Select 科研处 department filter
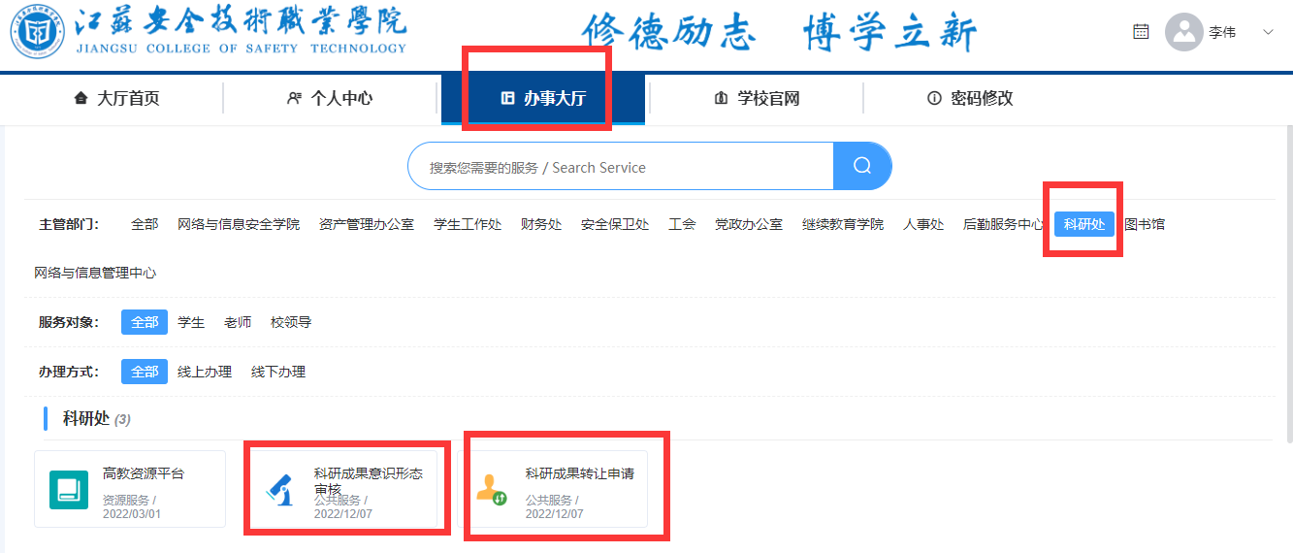This screenshot has height=553, width=1293. click(x=1084, y=224)
